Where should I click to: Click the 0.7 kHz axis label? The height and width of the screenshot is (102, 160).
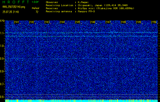tap(2, 84)
